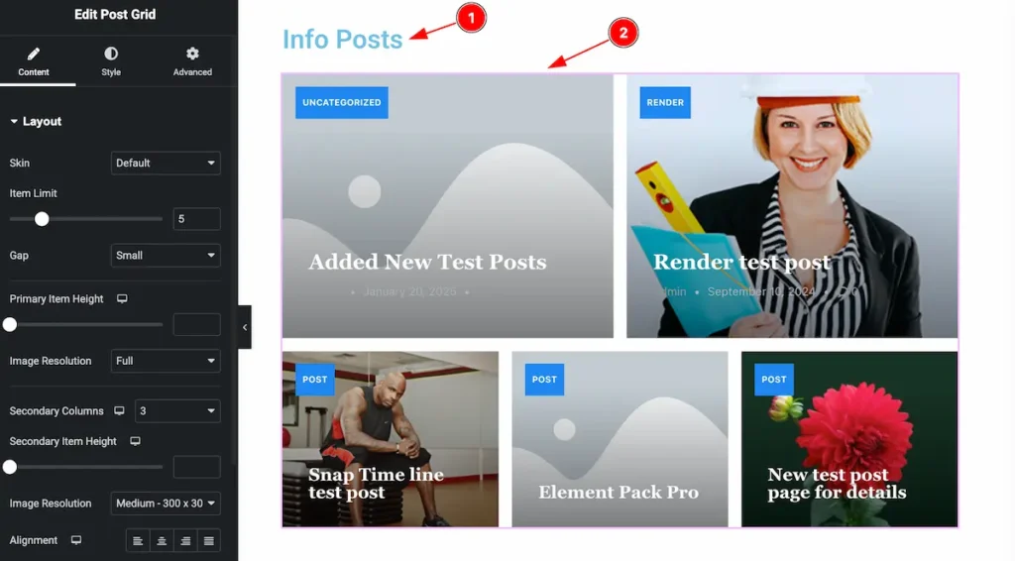Image resolution: width=1015 pixels, height=561 pixels.
Task: Set alignment to left
Action: [138, 541]
